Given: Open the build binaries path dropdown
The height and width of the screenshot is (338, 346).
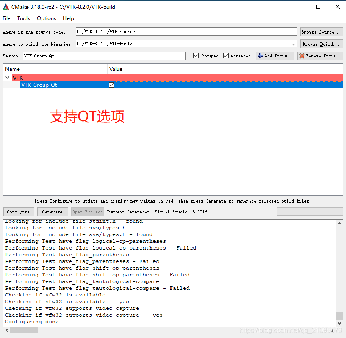Looking at the screenshot, I should 294,44.
